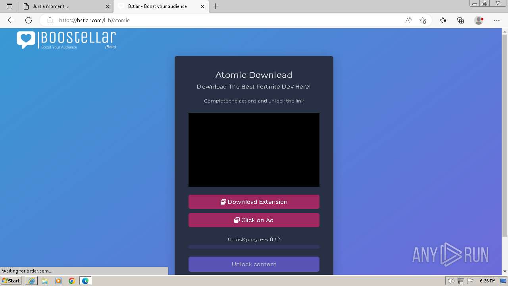Click the 'Click on Ad' button
508x286 pixels.
[254, 220]
